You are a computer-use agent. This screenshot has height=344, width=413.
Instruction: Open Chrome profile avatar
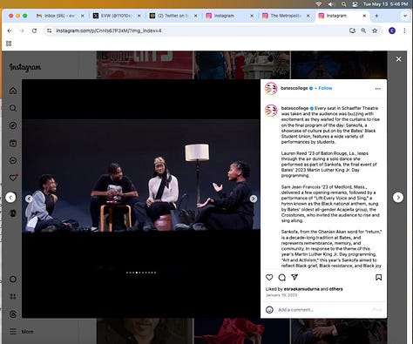click(392, 30)
